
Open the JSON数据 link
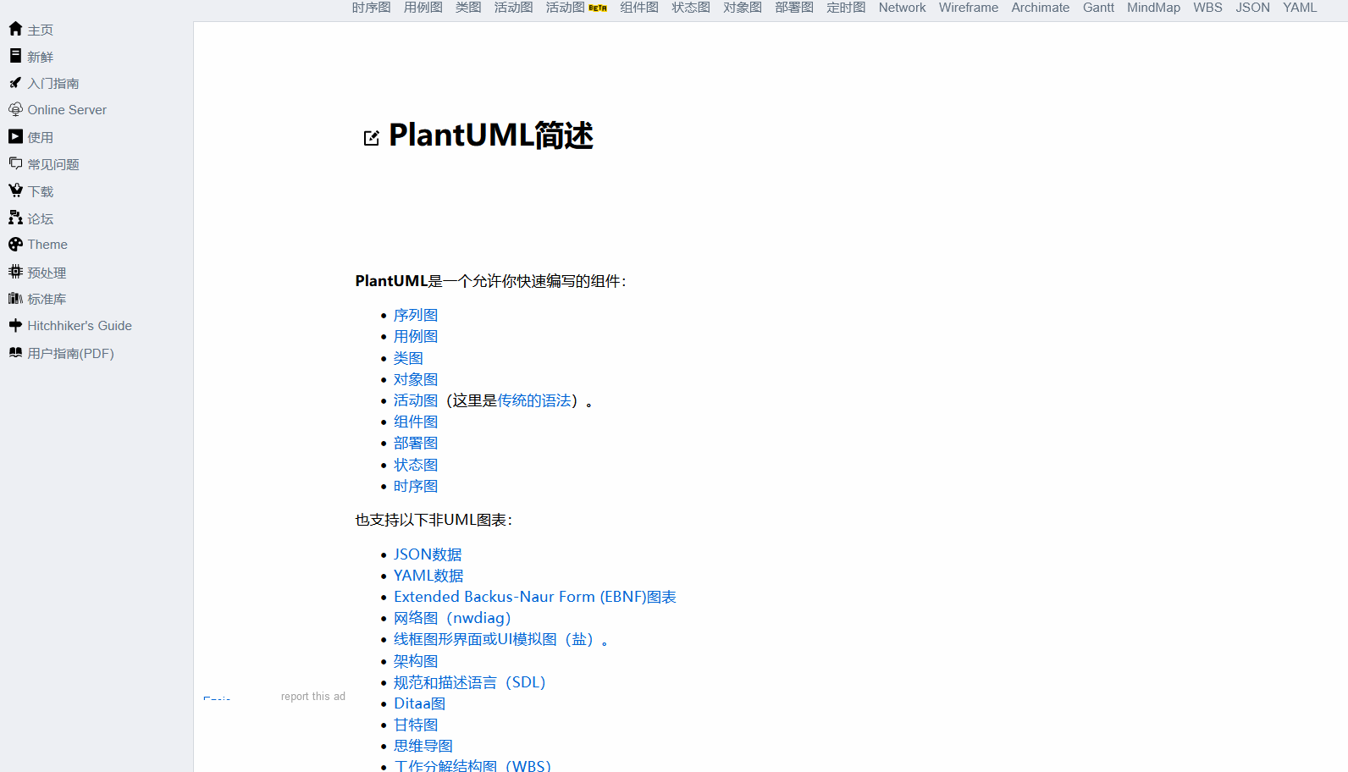428,554
